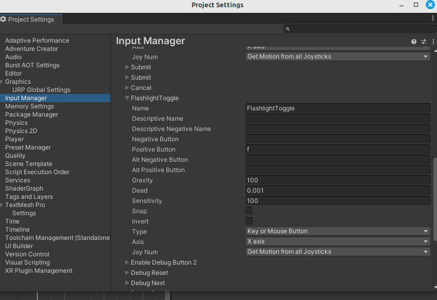Open the Quality settings

click(x=15, y=156)
